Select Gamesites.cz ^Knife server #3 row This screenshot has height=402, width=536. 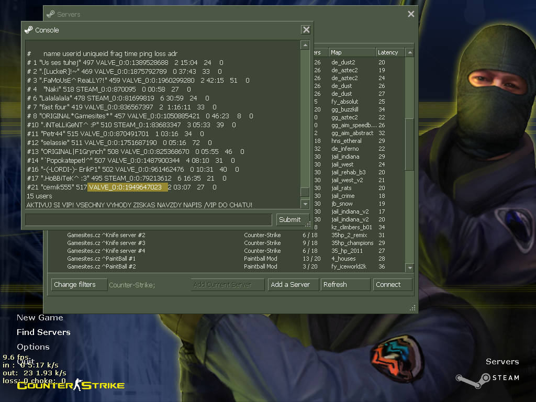(x=226, y=243)
